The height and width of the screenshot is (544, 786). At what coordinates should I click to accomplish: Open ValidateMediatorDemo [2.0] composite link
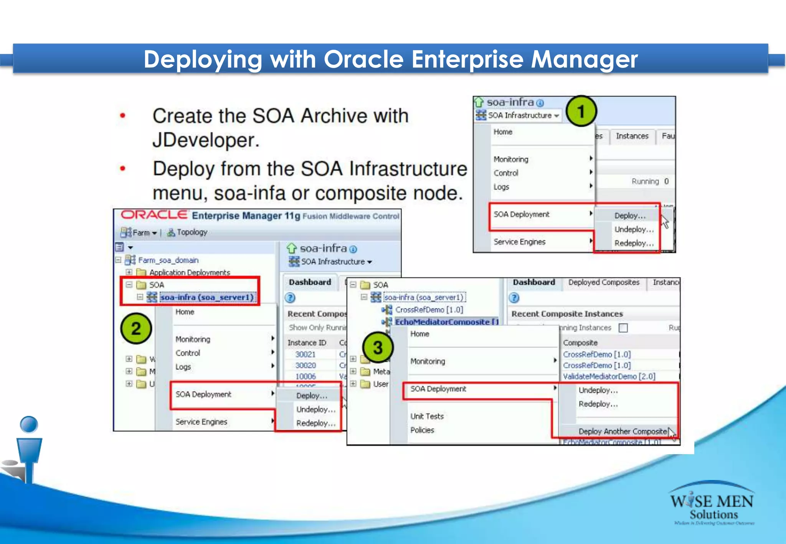[609, 376]
